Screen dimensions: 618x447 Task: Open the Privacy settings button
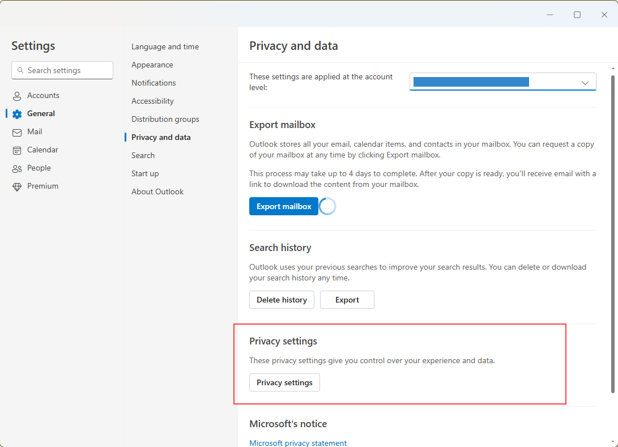[284, 383]
